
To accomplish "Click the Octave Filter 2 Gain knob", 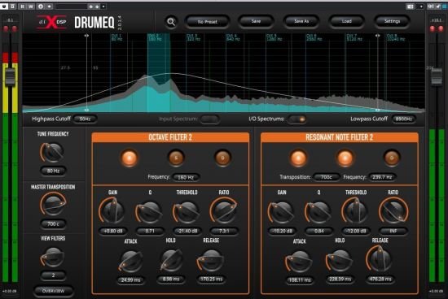I will (112, 211).
